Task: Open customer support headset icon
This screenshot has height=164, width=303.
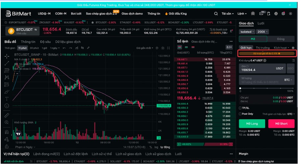Action: (x=253, y=13)
